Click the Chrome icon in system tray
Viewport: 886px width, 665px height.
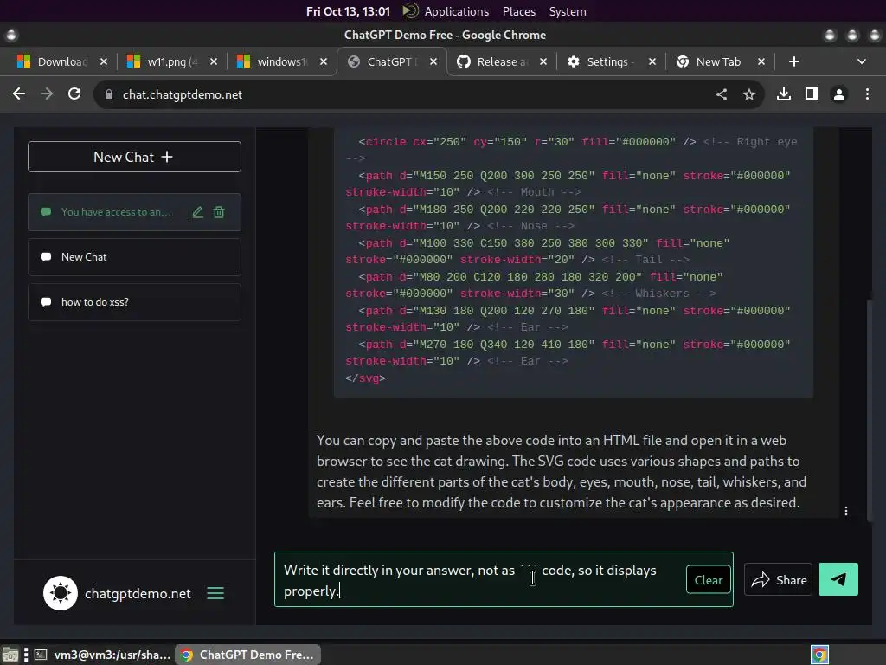click(819, 655)
